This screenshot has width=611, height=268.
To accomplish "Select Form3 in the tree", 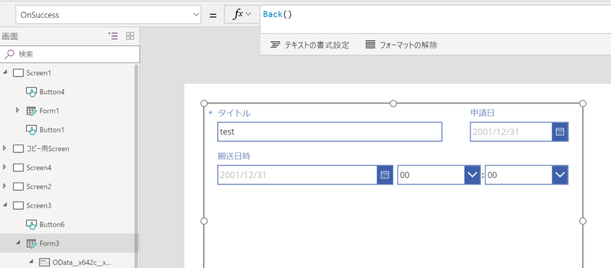I will (x=49, y=244).
